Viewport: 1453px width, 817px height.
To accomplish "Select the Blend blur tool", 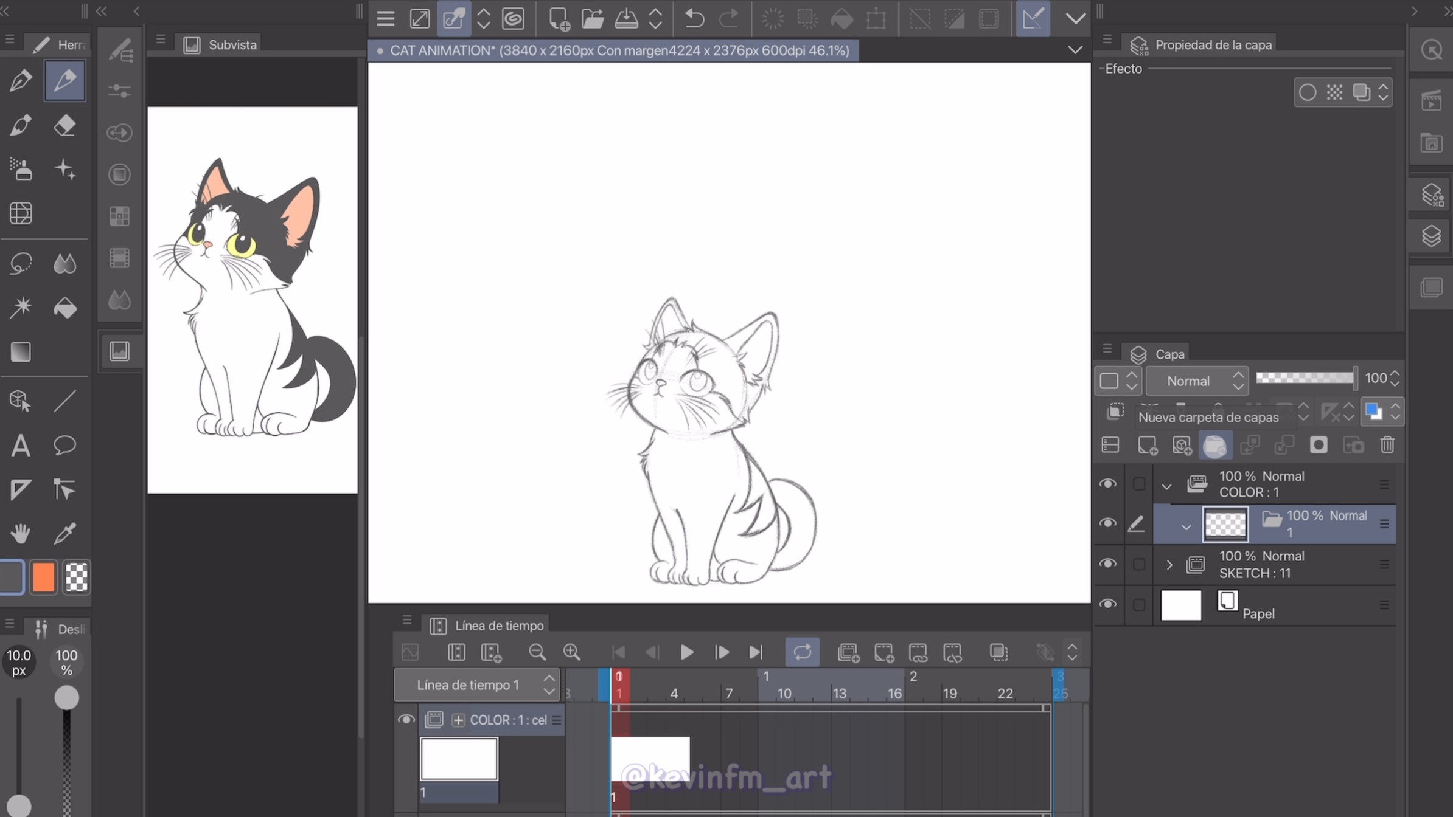I will [64, 263].
